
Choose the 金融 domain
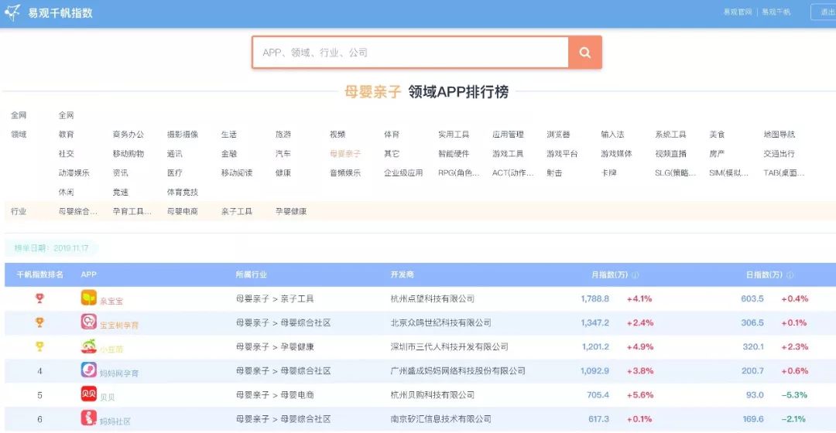tap(228, 153)
